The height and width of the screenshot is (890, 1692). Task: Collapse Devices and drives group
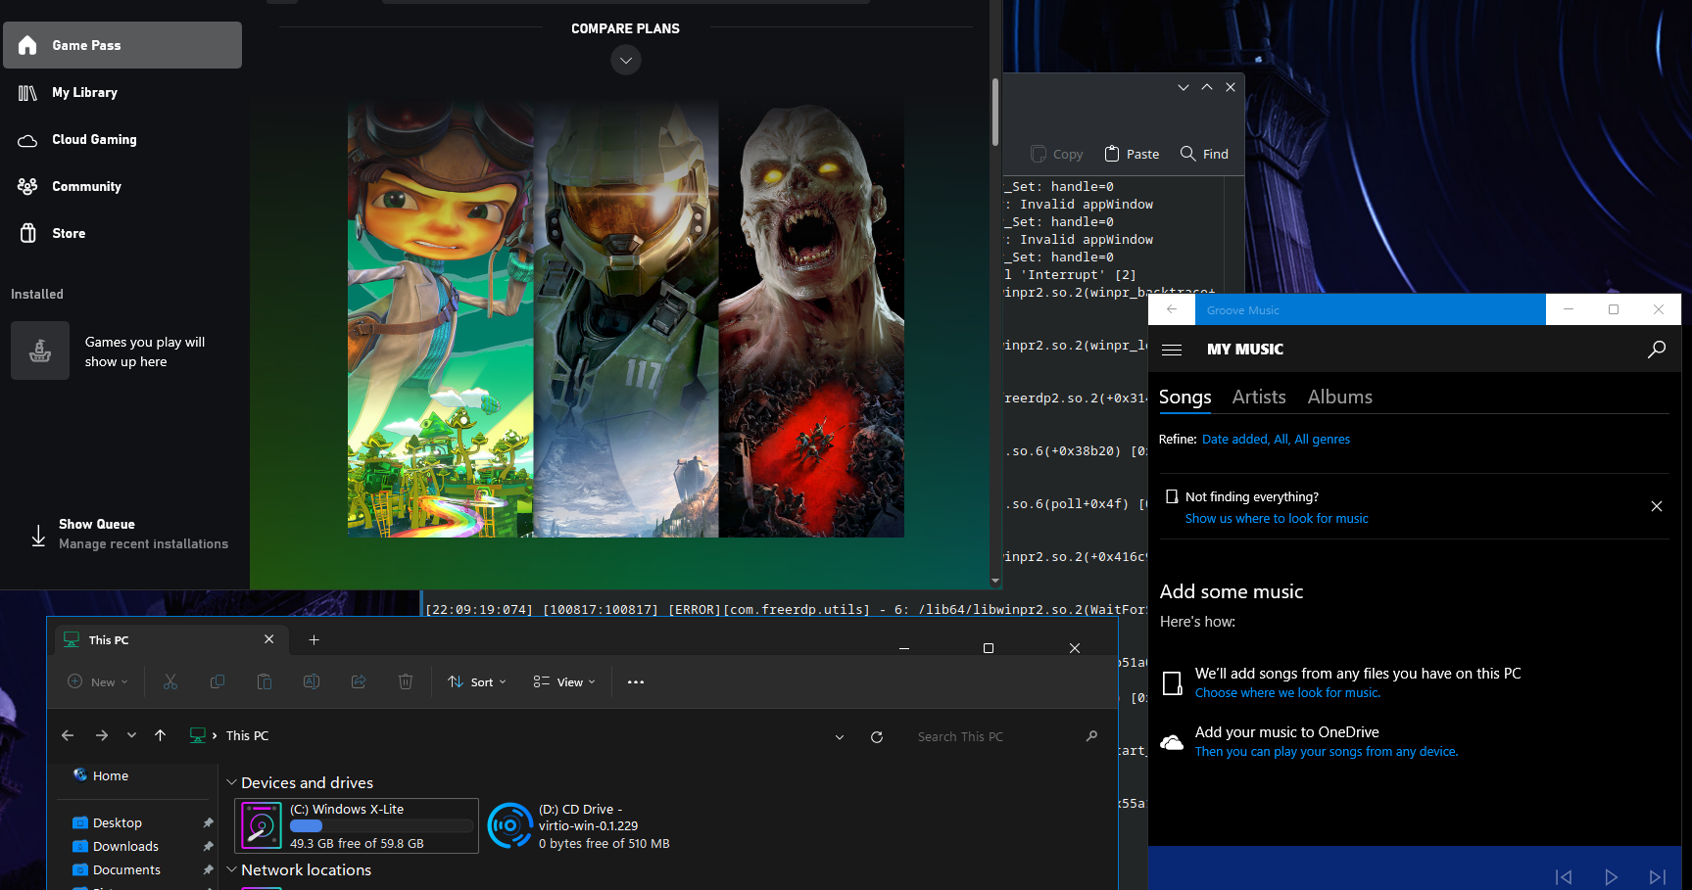[x=232, y=783]
